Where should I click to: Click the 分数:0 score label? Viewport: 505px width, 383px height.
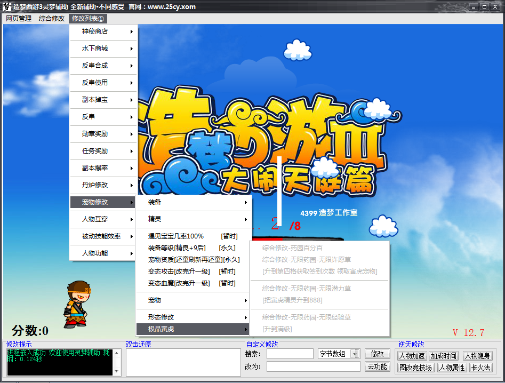pos(30,331)
